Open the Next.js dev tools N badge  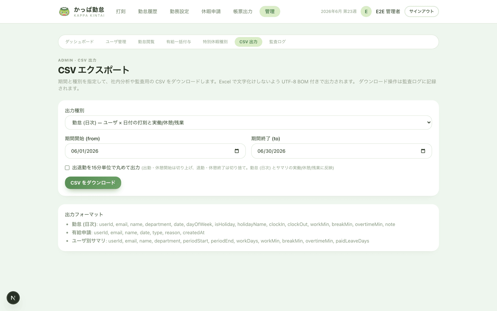[x=13, y=298]
